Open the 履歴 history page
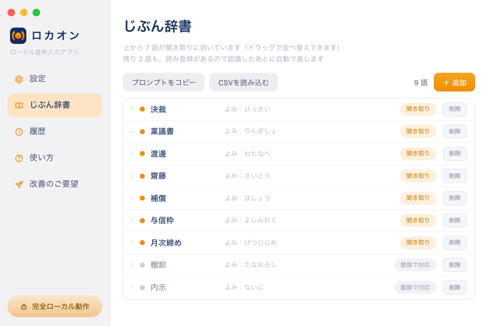 tap(55, 132)
